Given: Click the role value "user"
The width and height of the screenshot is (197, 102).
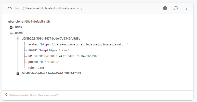Looking at the screenshot, I should click(41, 68).
